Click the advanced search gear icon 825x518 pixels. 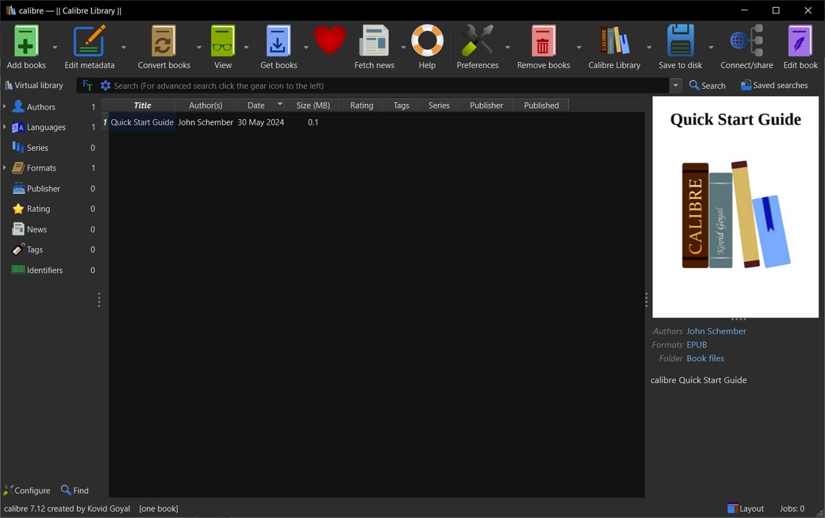click(105, 86)
